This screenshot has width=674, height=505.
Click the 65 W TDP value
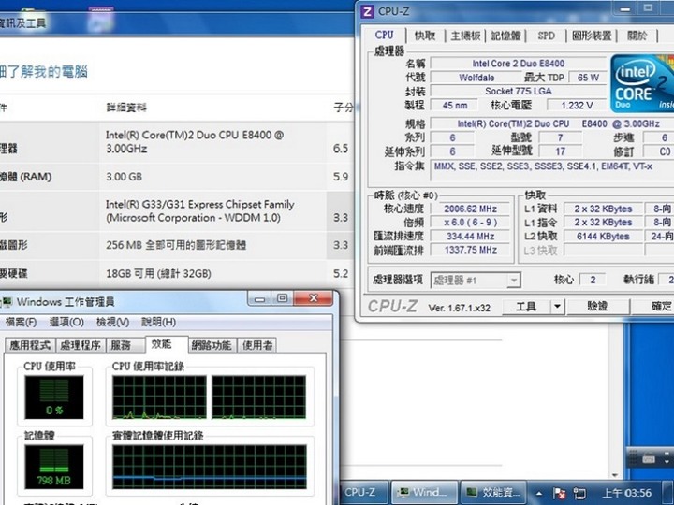pos(588,78)
